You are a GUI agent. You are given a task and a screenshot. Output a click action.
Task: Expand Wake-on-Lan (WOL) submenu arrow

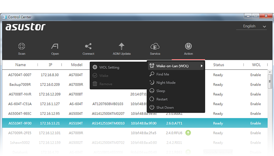(202, 66)
